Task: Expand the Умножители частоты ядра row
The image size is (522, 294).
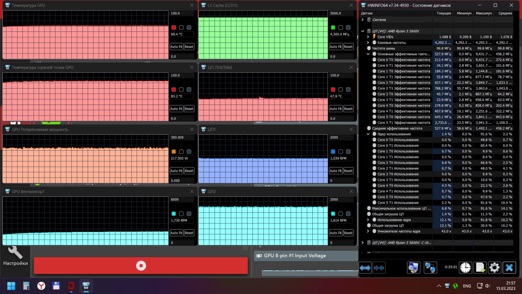Action: pos(368,231)
